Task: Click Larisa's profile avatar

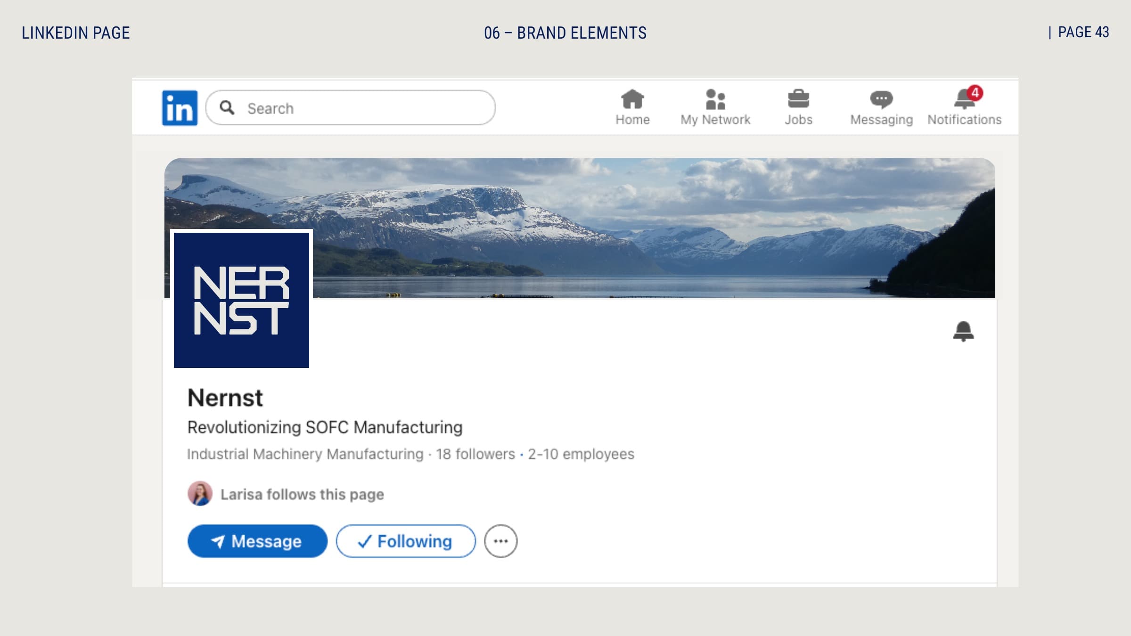Action: tap(200, 494)
